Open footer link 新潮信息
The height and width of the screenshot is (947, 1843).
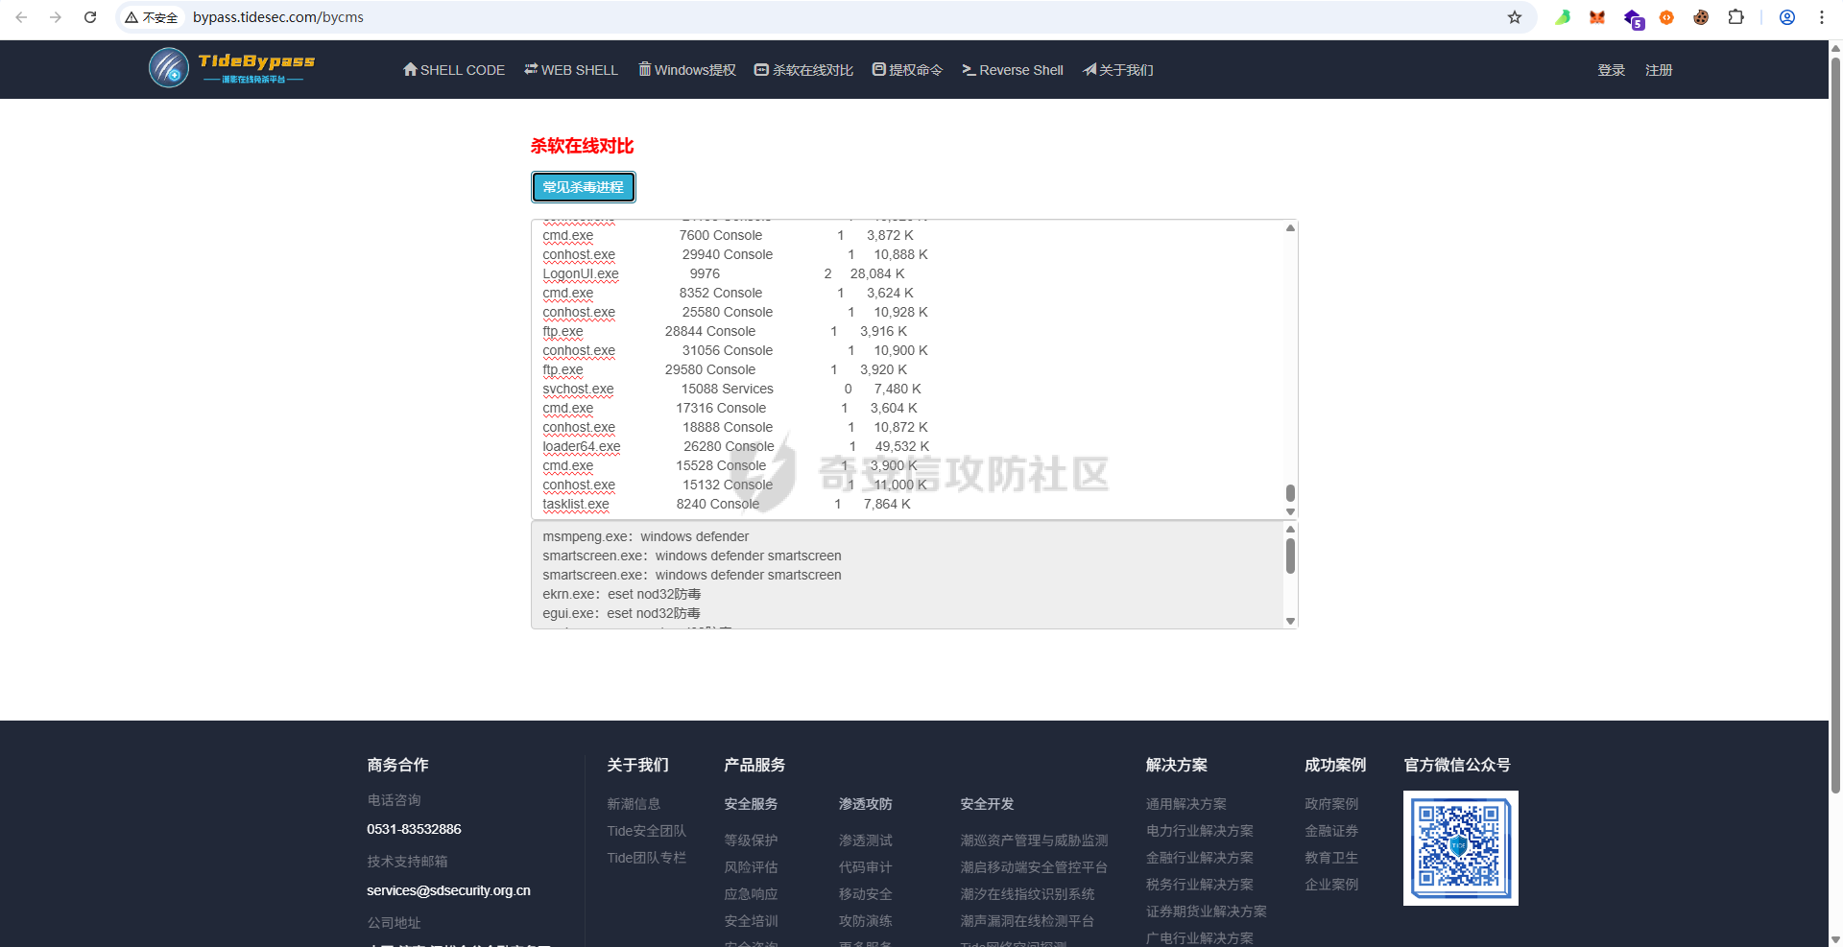pyautogui.click(x=634, y=804)
